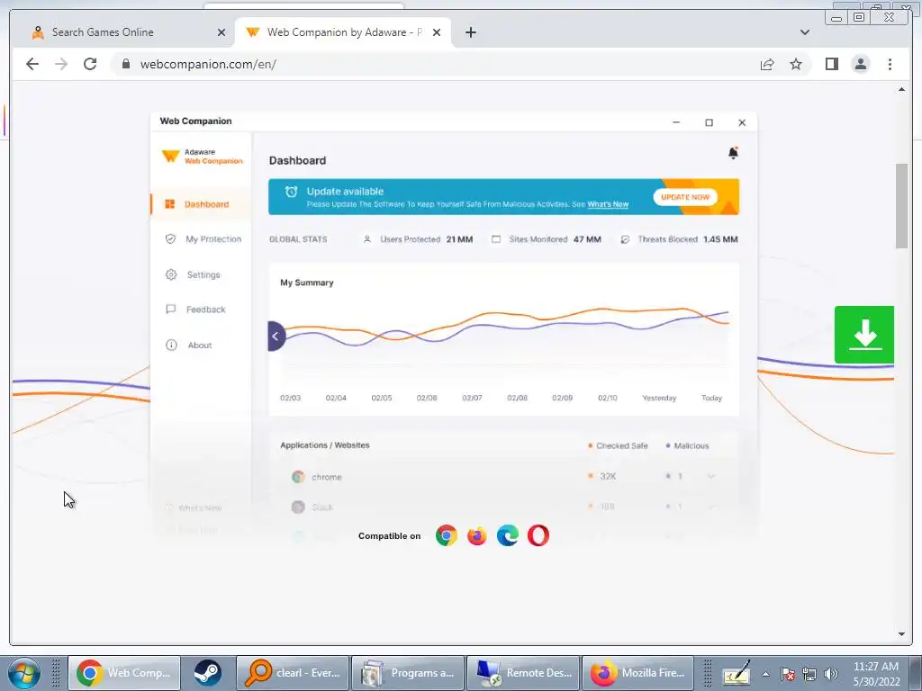922x691 pixels.
Task: Click page scrollbar down arrow
Action: pyautogui.click(x=901, y=633)
